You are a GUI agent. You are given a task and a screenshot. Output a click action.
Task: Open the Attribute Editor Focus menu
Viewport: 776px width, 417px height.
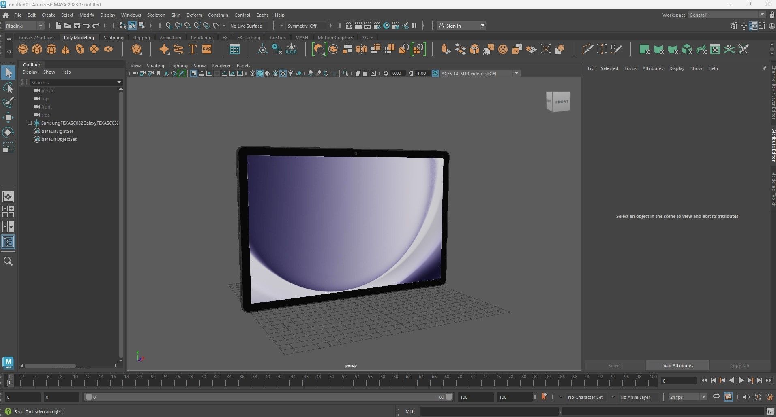[x=630, y=68]
